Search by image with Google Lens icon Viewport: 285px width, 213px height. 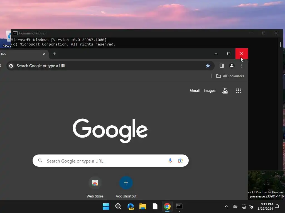(180, 161)
